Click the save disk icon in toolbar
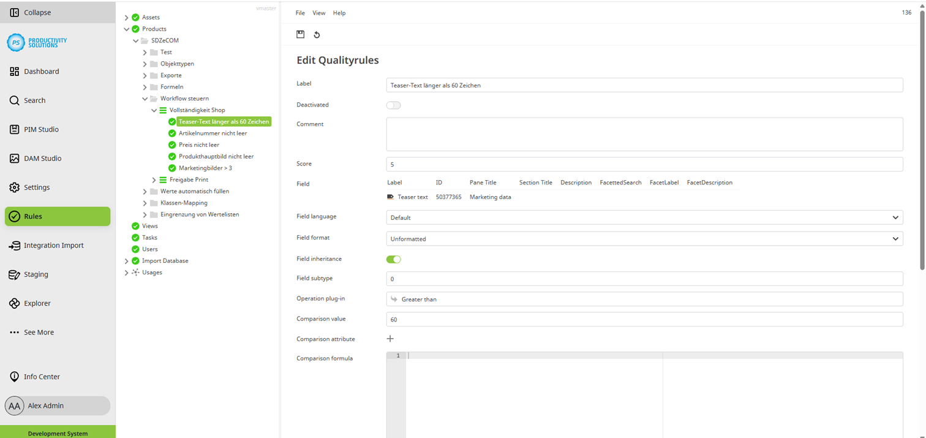Screen dimensions: 926x438 click(300, 35)
